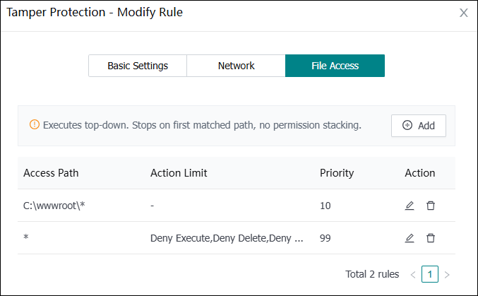Switch to the Basic Settings tab
Viewport: 478px width, 296px height.
click(138, 66)
